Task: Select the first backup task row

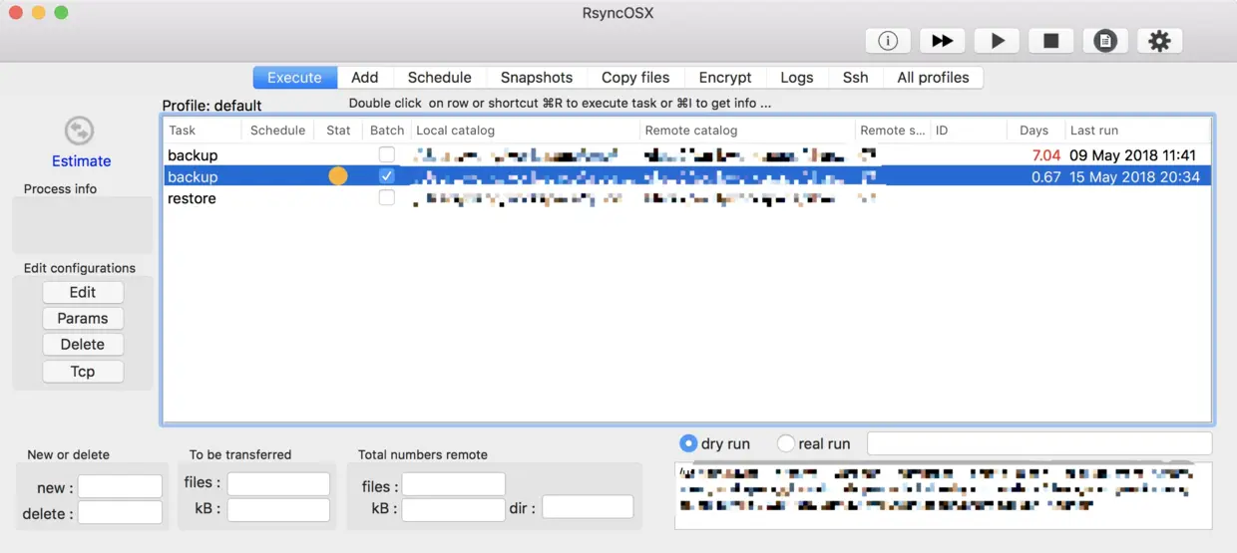Action: pos(687,154)
